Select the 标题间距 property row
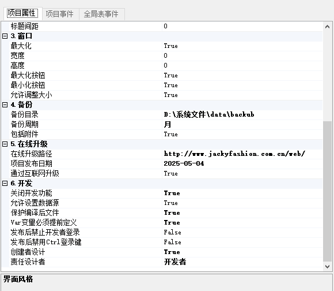 pyautogui.click(x=166, y=26)
